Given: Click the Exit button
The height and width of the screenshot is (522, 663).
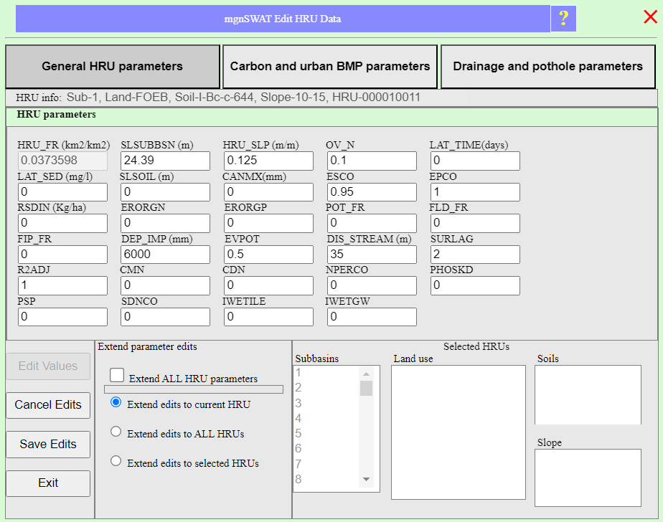Looking at the screenshot, I should coord(48,483).
